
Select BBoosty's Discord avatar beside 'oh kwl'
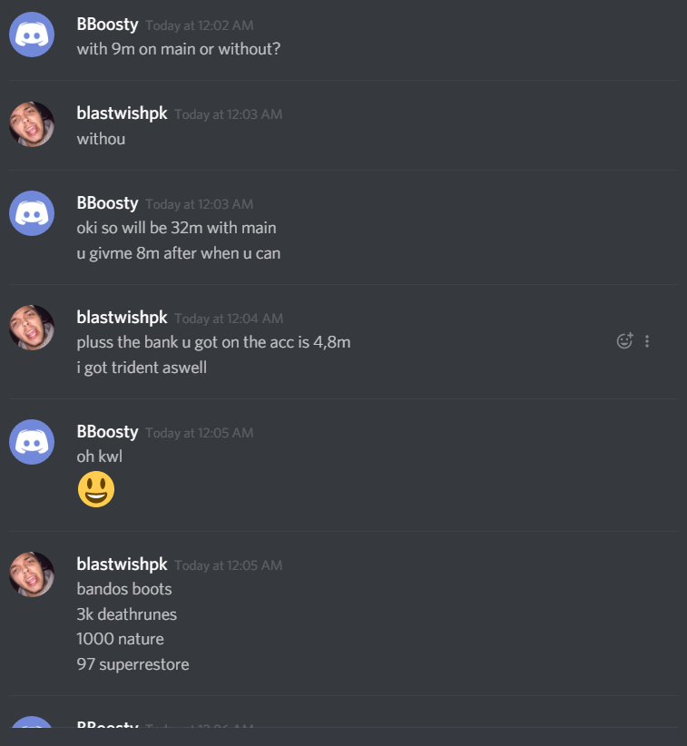point(32,442)
